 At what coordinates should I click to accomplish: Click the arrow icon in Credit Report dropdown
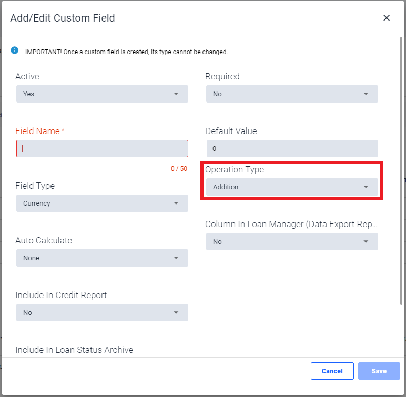(176, 312)
